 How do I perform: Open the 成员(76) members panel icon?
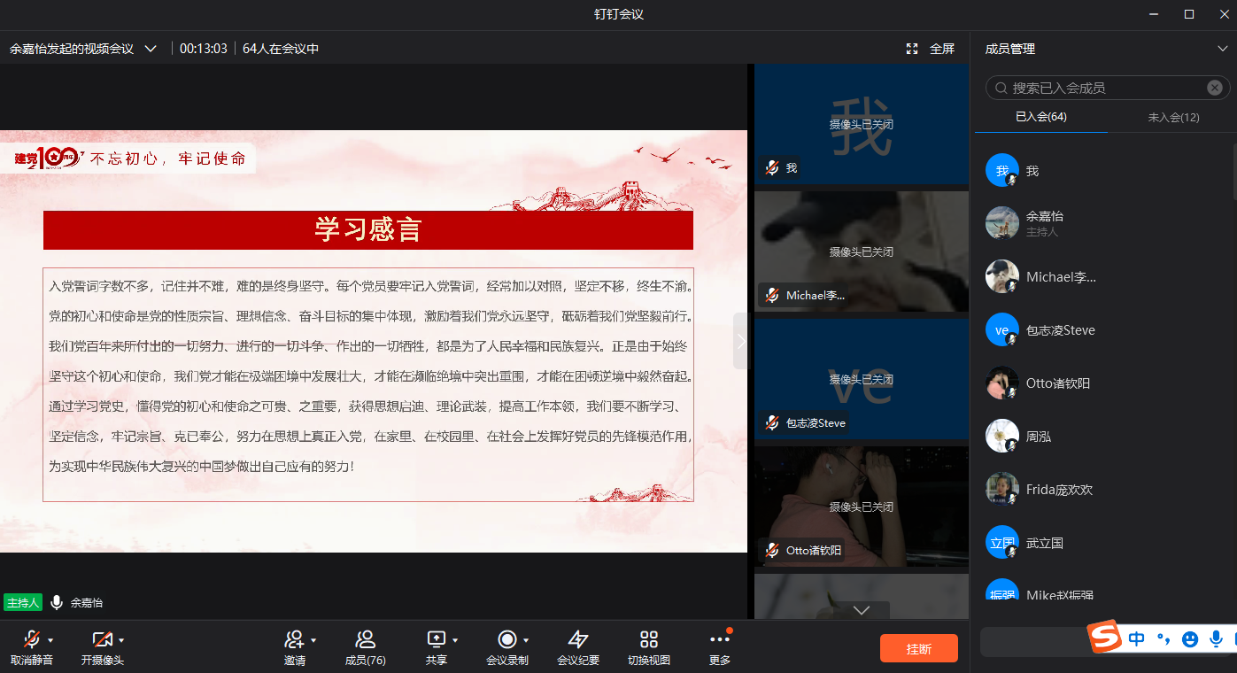tap(365, 639)
